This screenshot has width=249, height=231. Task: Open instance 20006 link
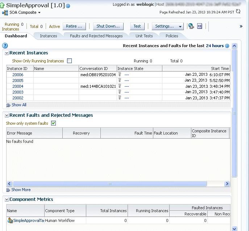[x=18, y=75]
